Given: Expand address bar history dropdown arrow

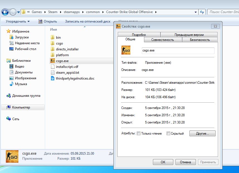Looking at the screenshot, I should [x=196, y=12].
